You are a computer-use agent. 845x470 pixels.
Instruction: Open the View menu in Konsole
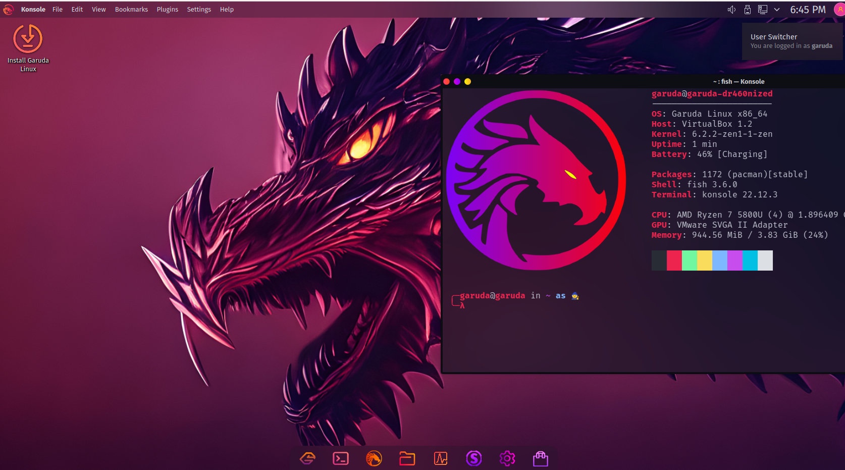(98, 9)
